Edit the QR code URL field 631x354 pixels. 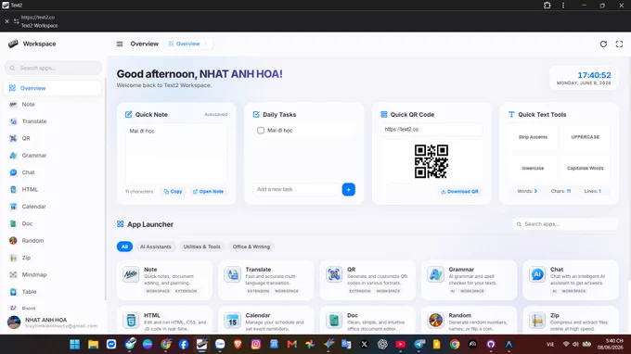click(x=431, y=130)
